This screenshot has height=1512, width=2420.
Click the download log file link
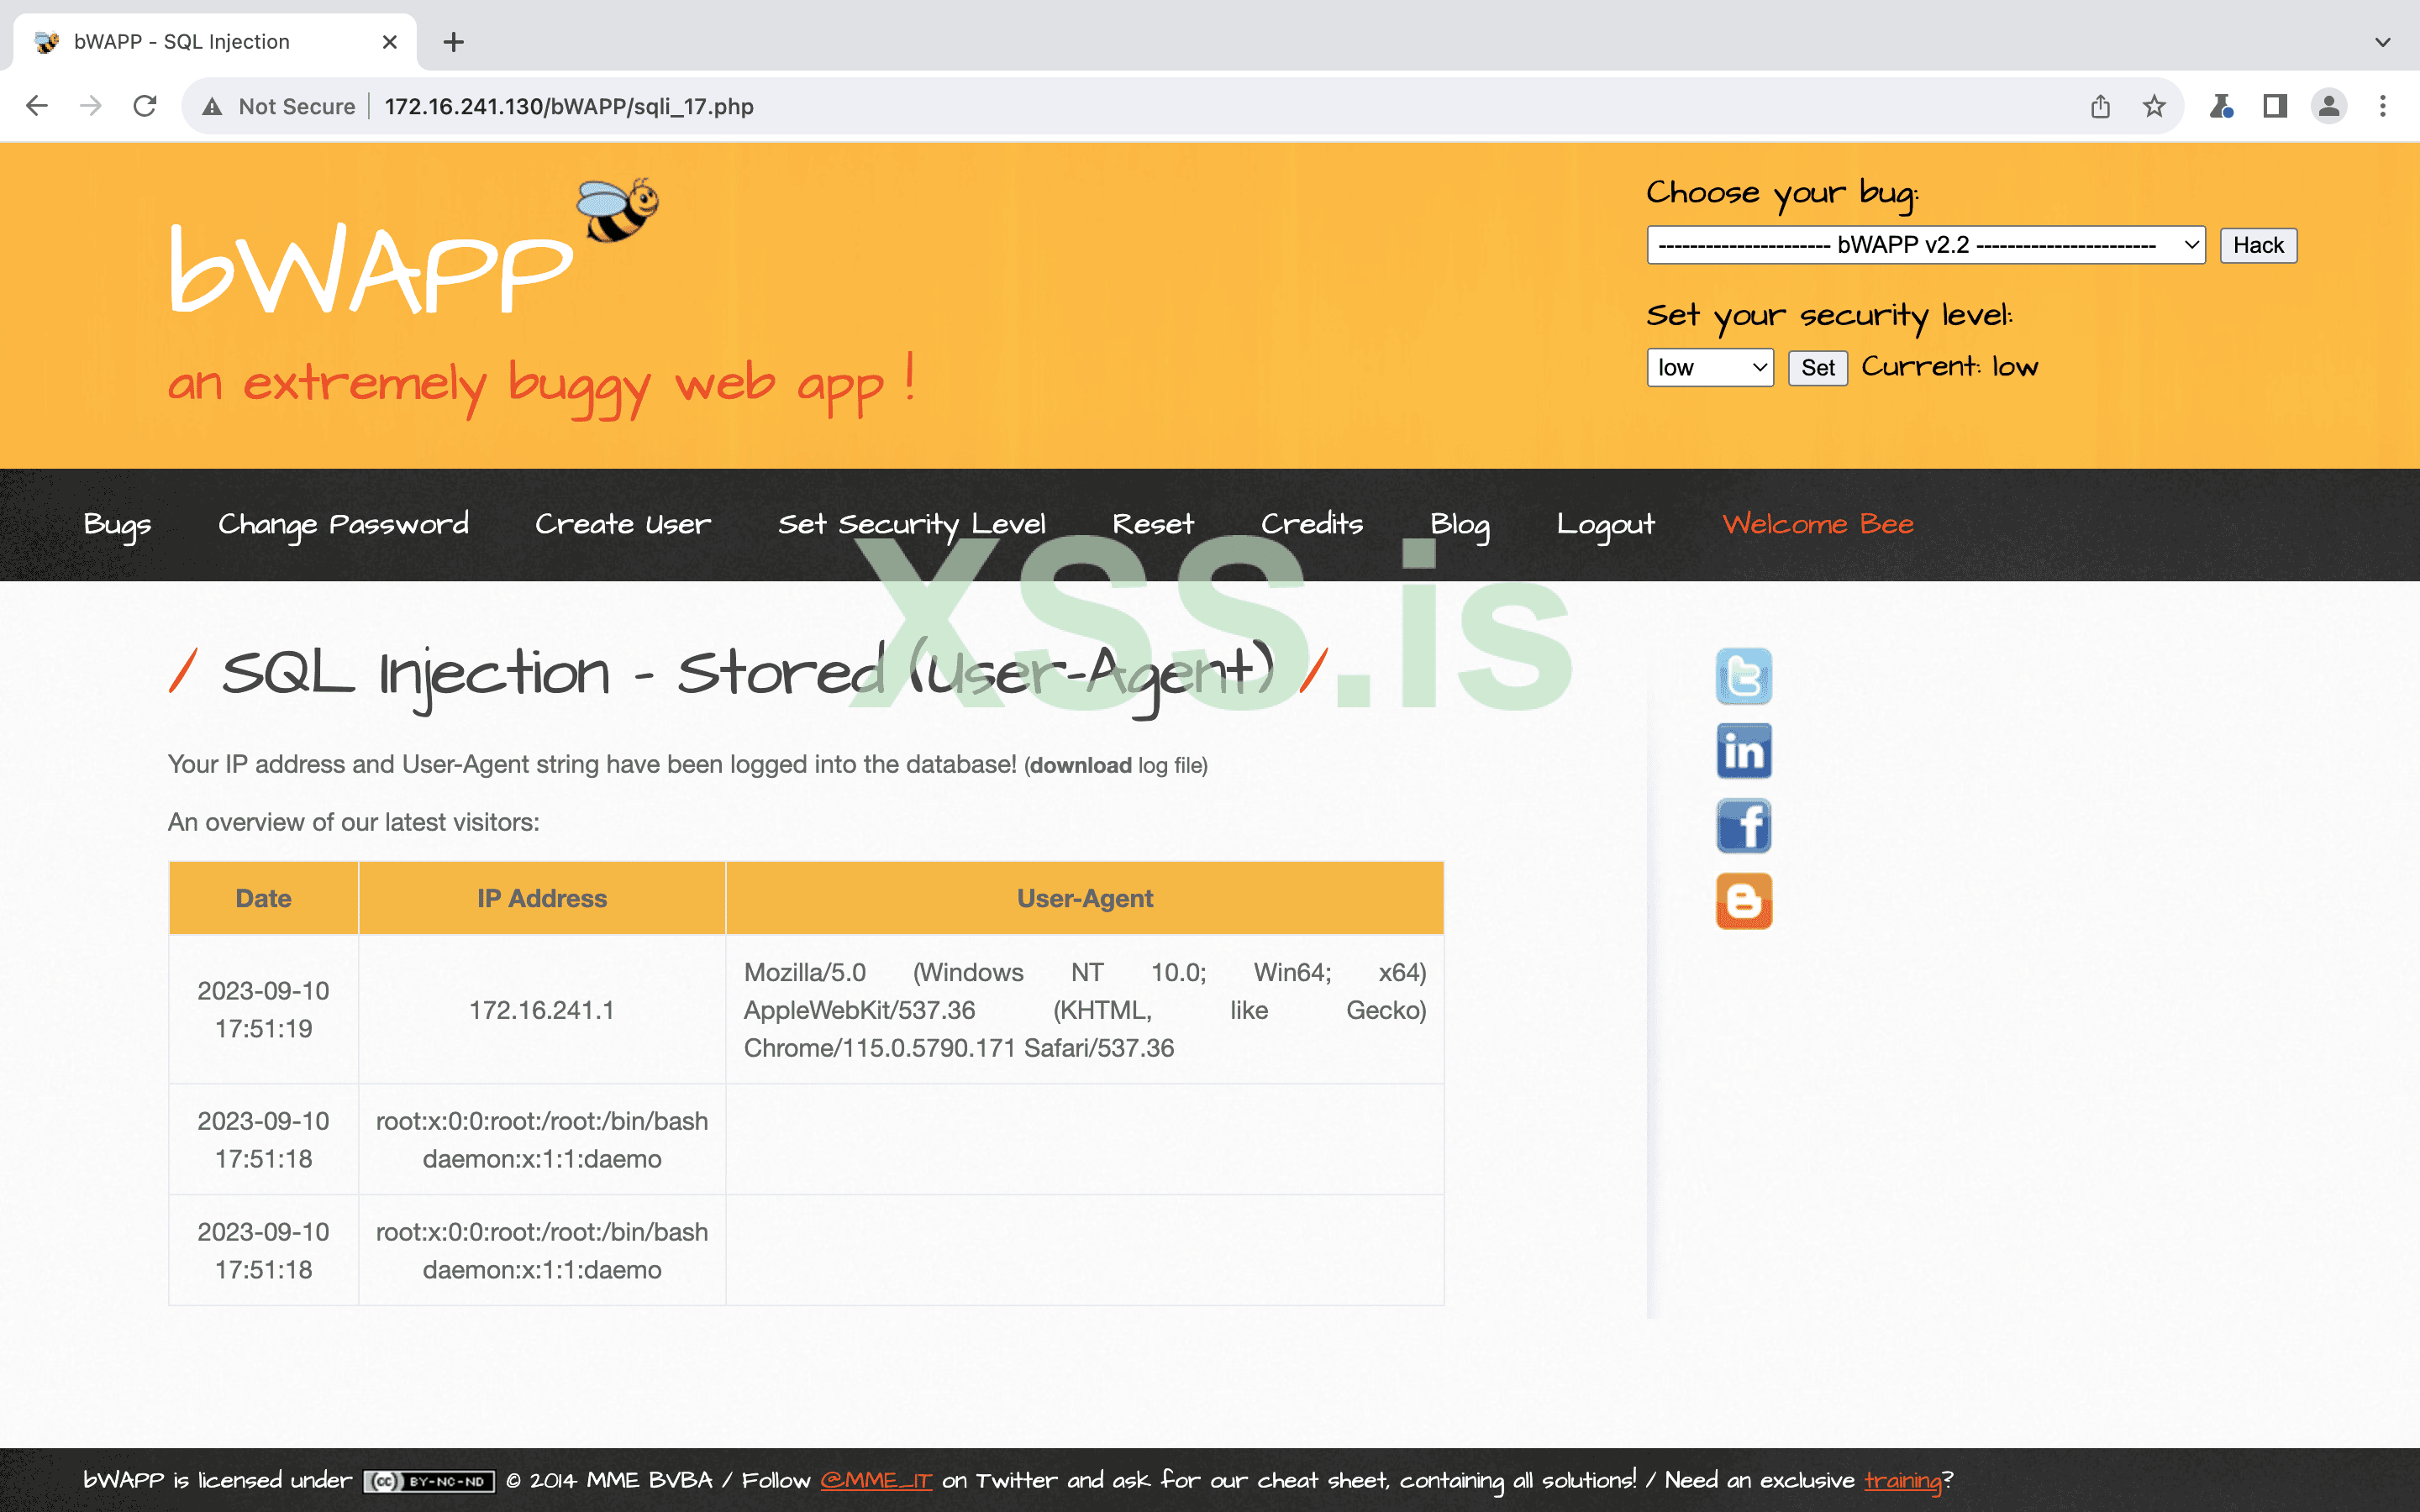(x=1081, y=765)
